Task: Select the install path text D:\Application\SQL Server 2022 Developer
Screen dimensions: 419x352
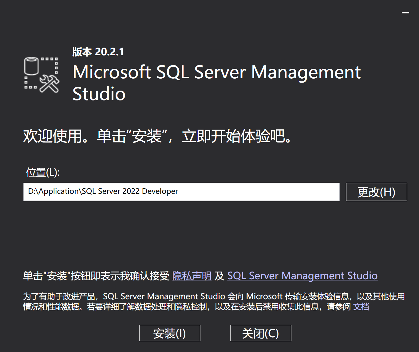Action: (x=103, y=191)
